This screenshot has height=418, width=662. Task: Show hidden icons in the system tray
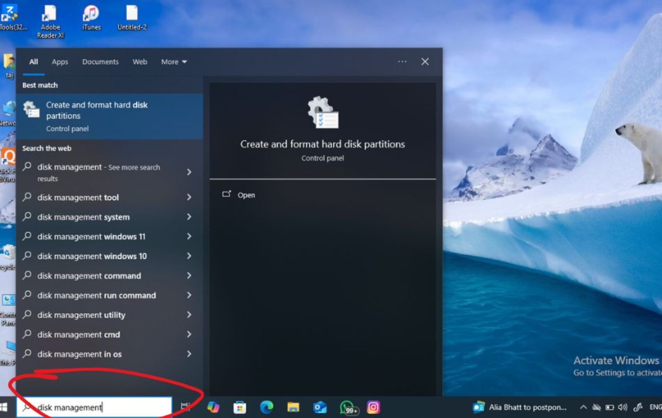(x=583, y=407)
